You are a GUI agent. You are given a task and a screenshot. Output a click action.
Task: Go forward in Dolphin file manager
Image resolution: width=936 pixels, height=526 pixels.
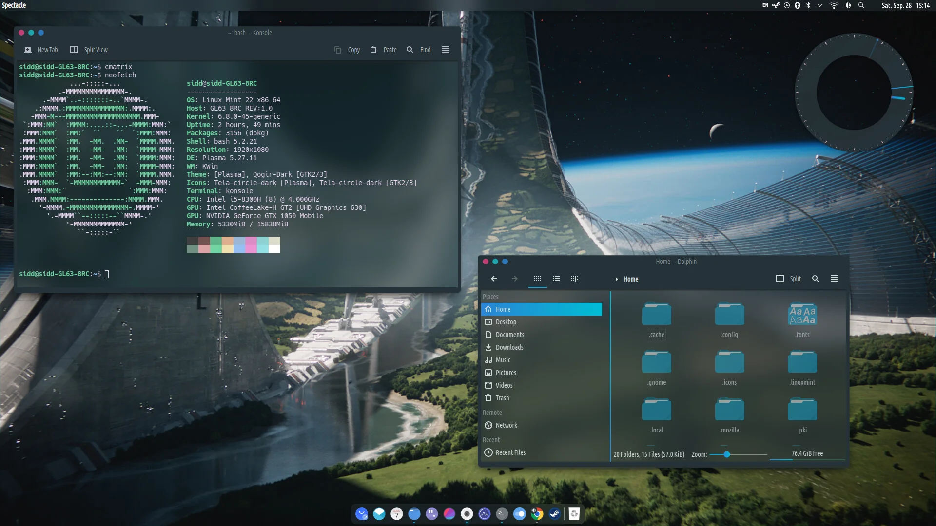tap(514, 279)
